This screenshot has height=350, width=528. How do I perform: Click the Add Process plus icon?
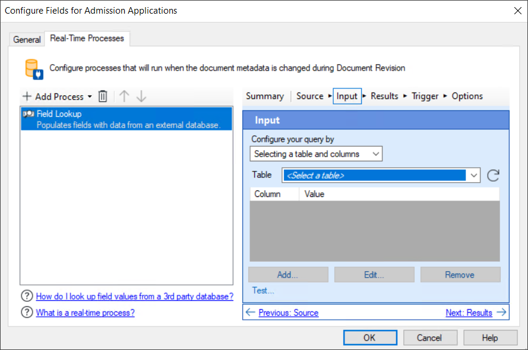[27, 96]
